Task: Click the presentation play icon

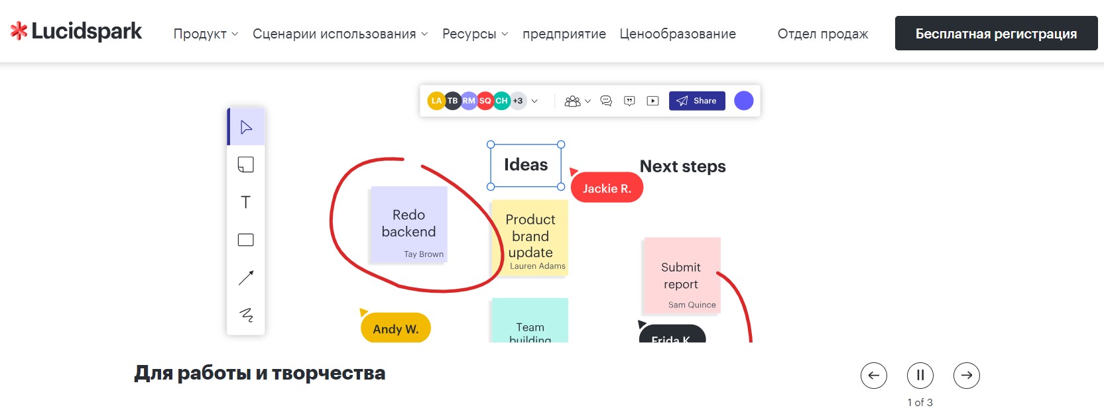Action: pos(653,101)
